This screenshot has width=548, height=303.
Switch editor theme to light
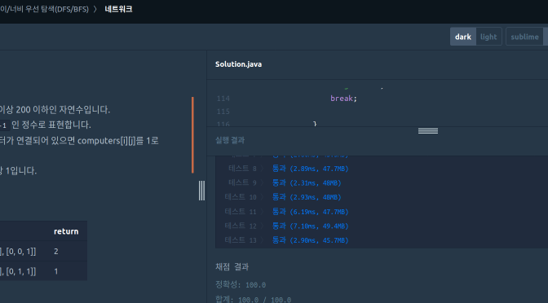pyautogui.click(x=488, y=37)
